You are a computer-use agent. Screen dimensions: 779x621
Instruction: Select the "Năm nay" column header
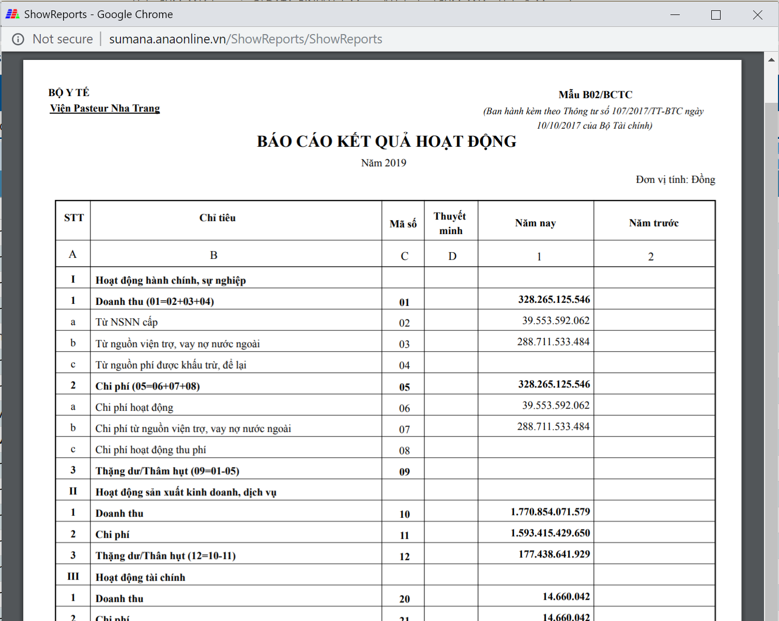[x=535, y=223]
